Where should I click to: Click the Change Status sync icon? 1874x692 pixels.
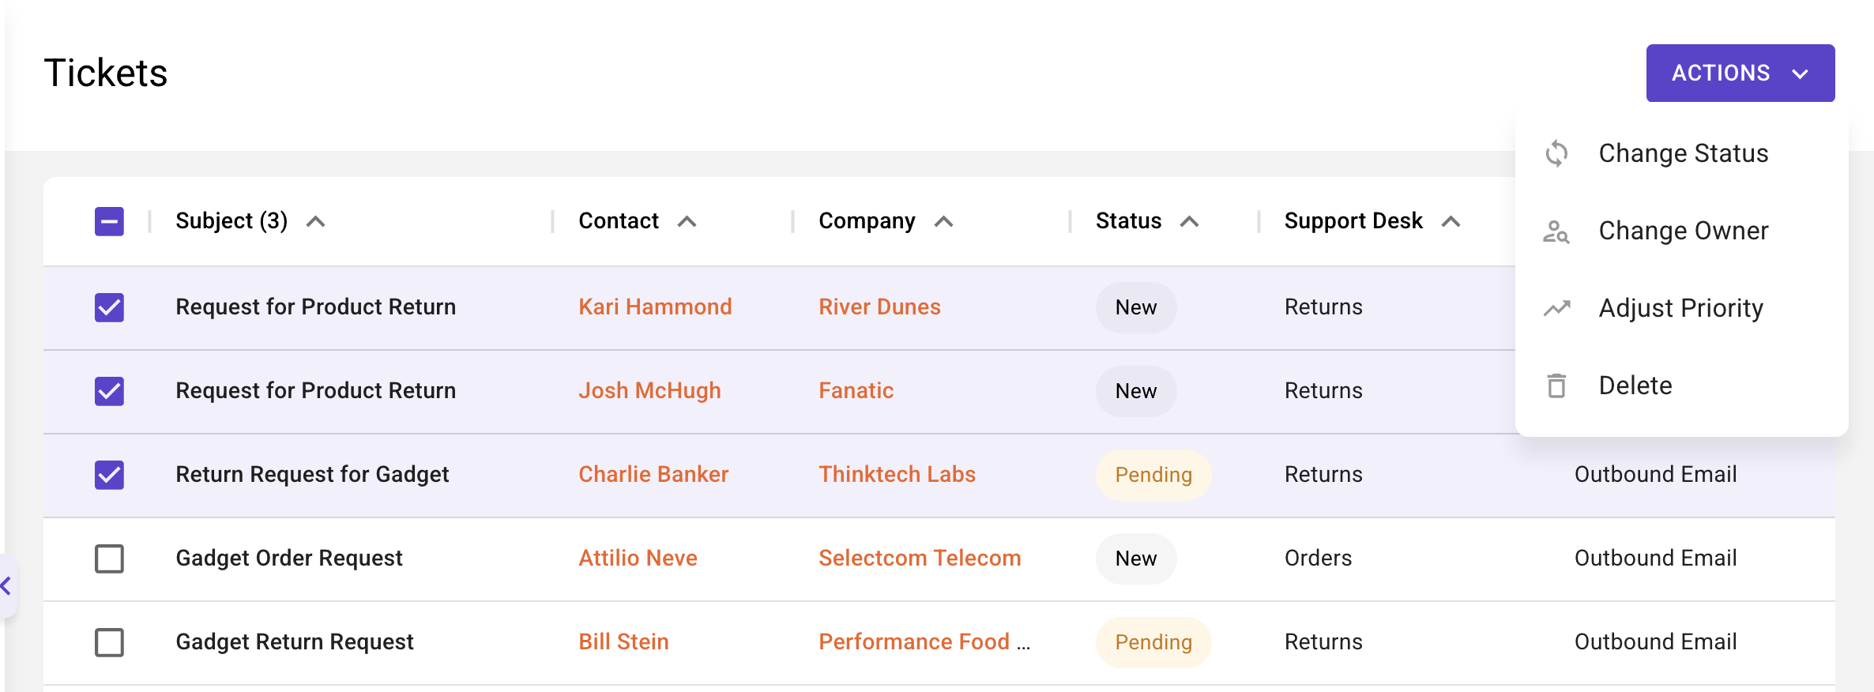[x=1556, y=153]
